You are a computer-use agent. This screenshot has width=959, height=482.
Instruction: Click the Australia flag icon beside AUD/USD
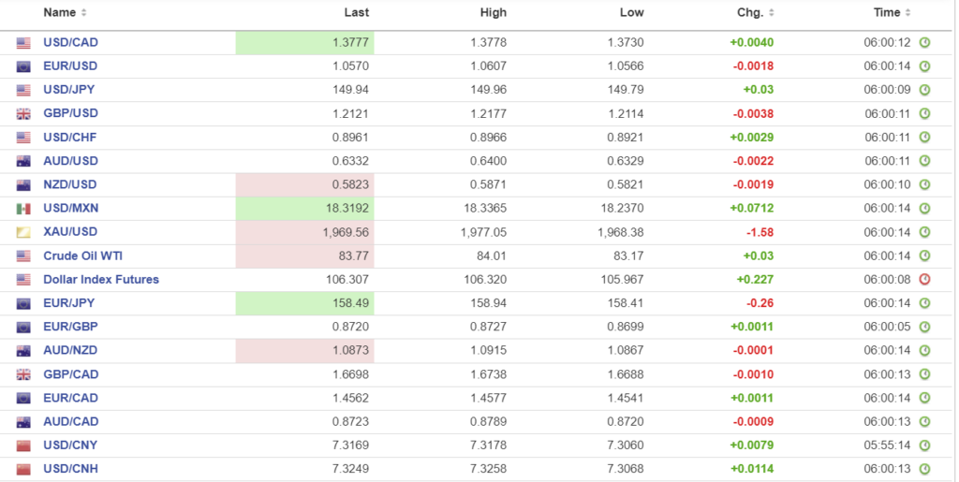[23, 161]
